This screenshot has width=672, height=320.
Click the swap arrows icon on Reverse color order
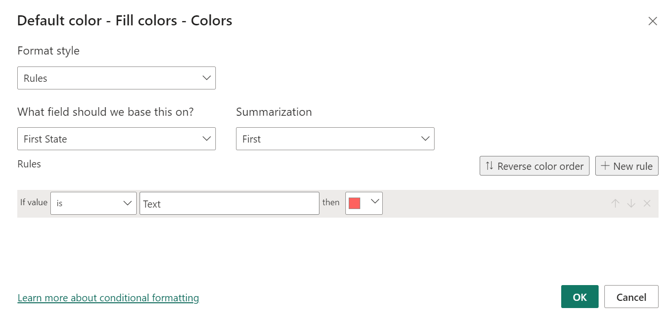tap(489, 166)
